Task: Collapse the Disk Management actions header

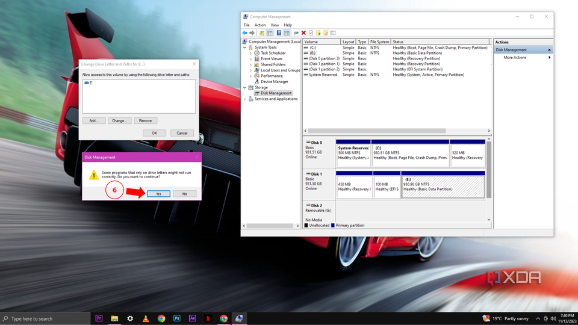Action: coord(549,50)
